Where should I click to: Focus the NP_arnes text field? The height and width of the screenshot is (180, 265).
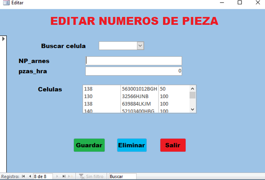click(134, 61)
